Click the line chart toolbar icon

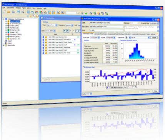click(18, 12)
